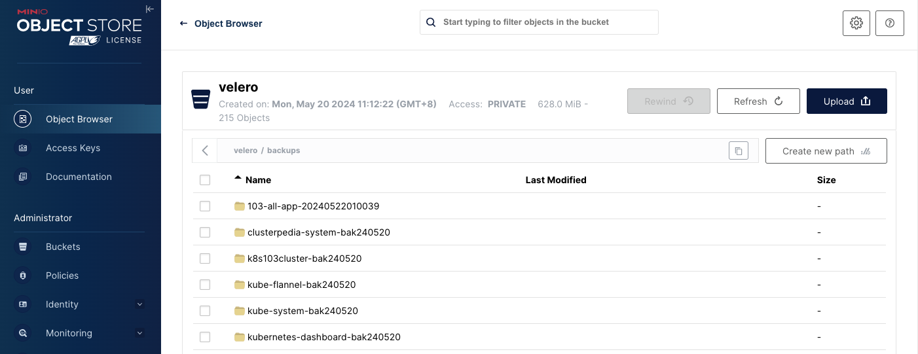Image resolution: width=918 pixels, height=354 pixels.
Task: Click the search magnifier icon
Action: (x=431, y=22)
